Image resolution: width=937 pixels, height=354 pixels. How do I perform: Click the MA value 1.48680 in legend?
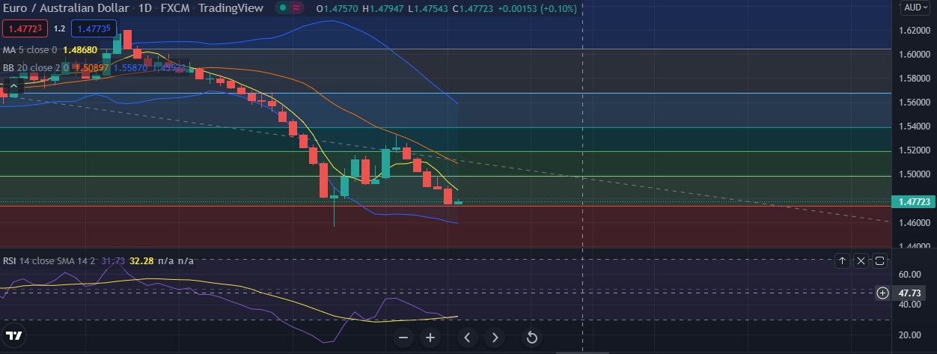click(79, 50)
